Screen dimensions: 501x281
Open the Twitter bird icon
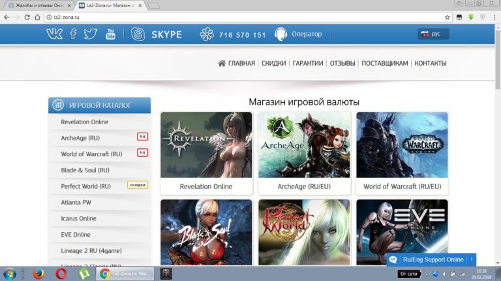(x=91, y=34)
